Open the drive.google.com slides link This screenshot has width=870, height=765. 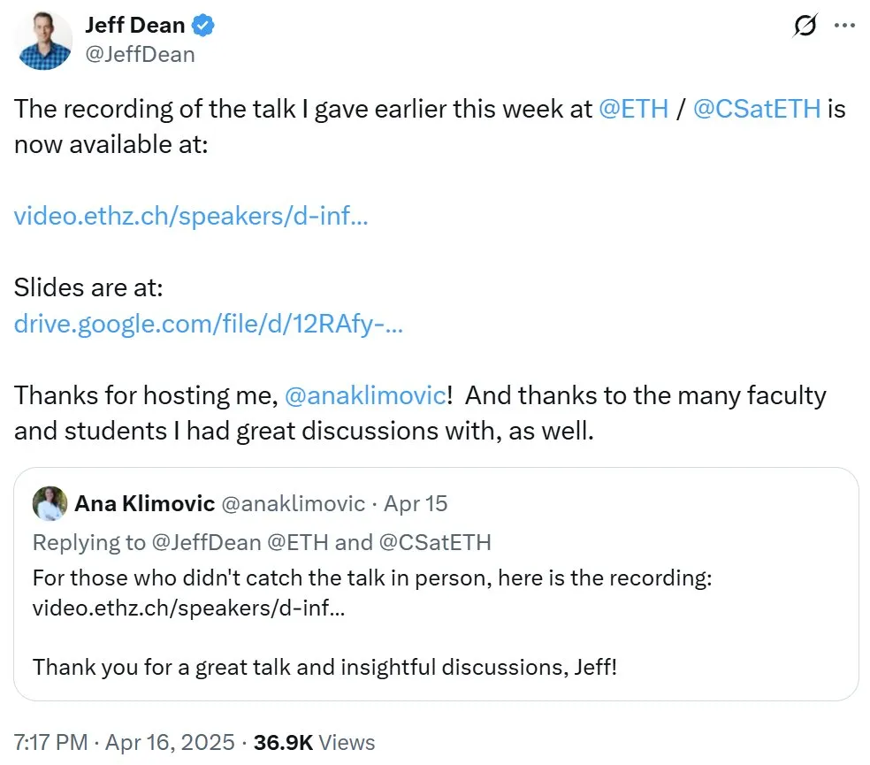(208, 324)
